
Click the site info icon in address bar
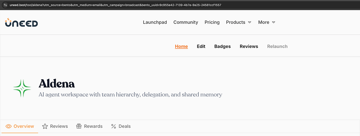[5, 5]
